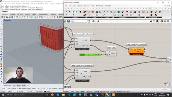Save Grasshopper document with blue floppy icon
Viewport: 172px width, 97px height.
pyautogui.click(x=69, y=21)
